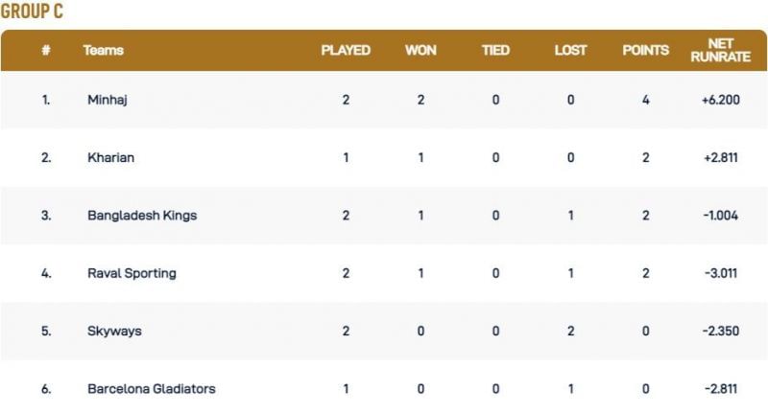
Task: Click the WON column header
Action: 420,50
